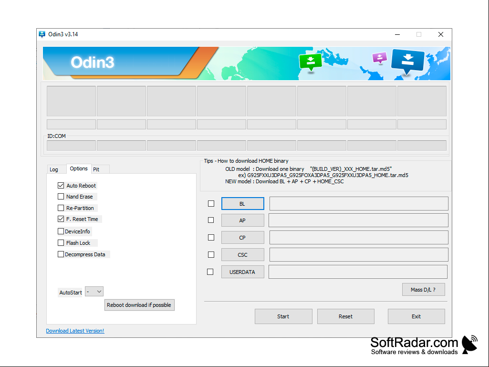Check the box beside the AP button
489x367 pixels.
click(x=211, y=220)
